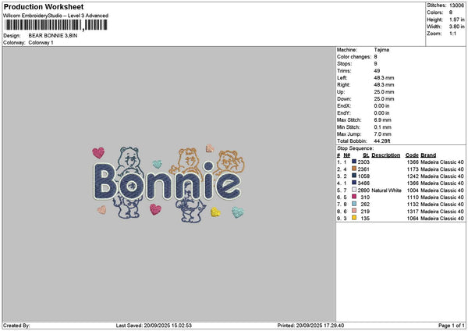The width and height of the screenshot is (468, 331).
Task: Click the Description column header
Action: pyautogui.click(x=385, y=155)
